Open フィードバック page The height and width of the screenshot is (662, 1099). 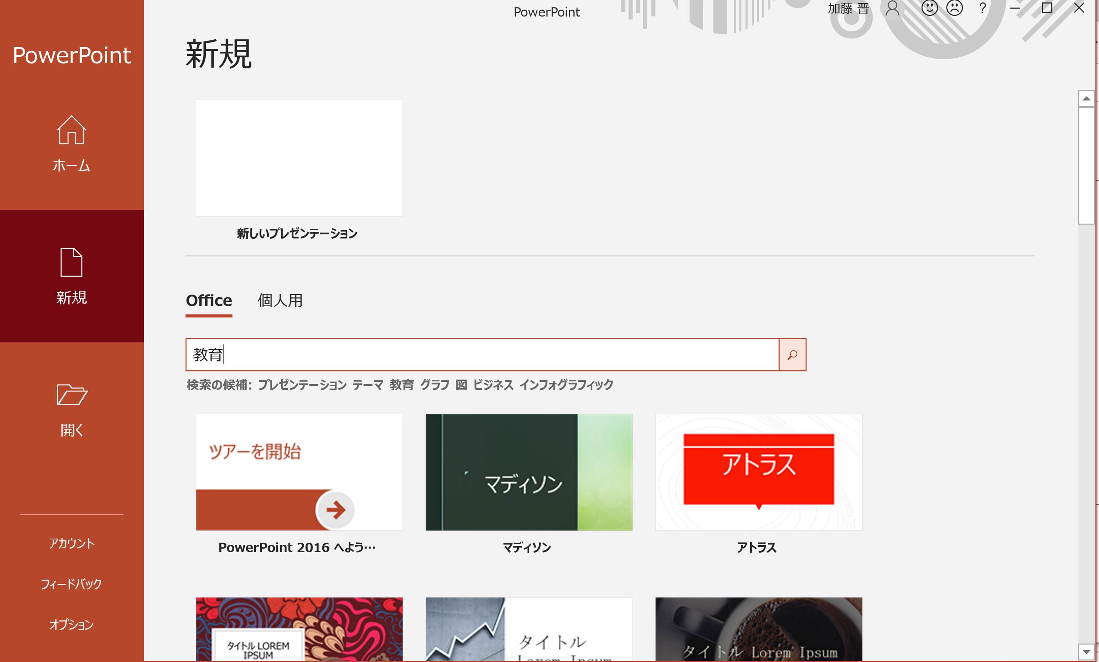tap(71, 584)
